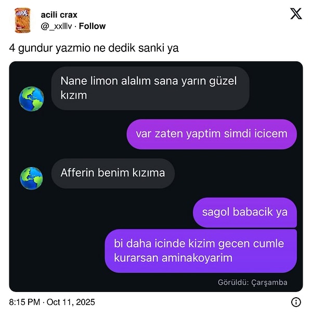312x318 pixels.
Task: Select the Nane limon alalım message bubble
Action: click(x=150, y=88)
